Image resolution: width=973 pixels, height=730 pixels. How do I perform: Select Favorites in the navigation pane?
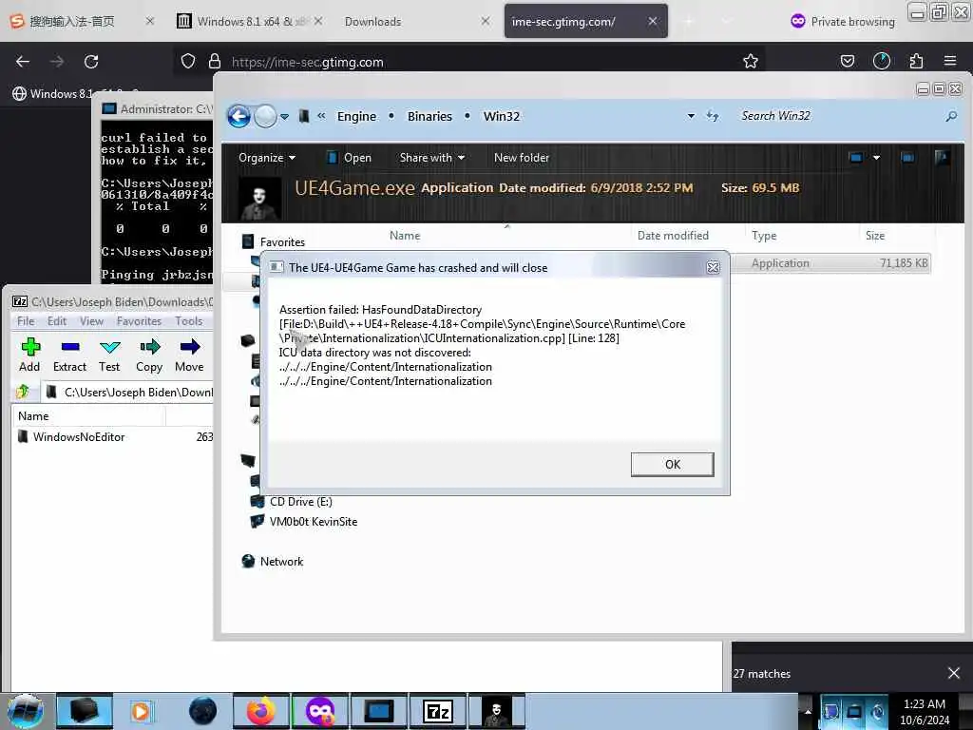[x=282, y=242]
